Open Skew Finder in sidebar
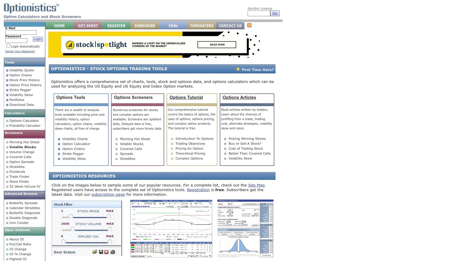Image resolution: width=465 pixels, height=261 pixels. pyautogui.click(x=19, y=182)
